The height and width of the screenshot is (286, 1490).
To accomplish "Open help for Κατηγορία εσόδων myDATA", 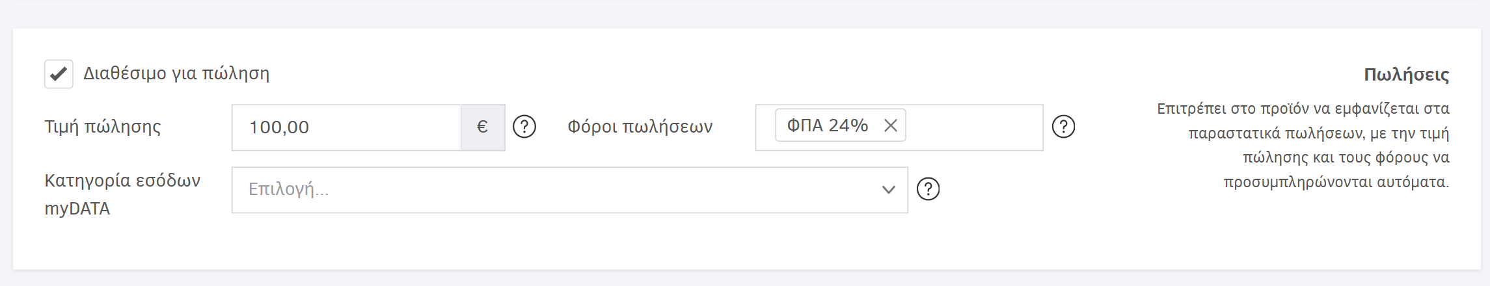I will 928,189.
